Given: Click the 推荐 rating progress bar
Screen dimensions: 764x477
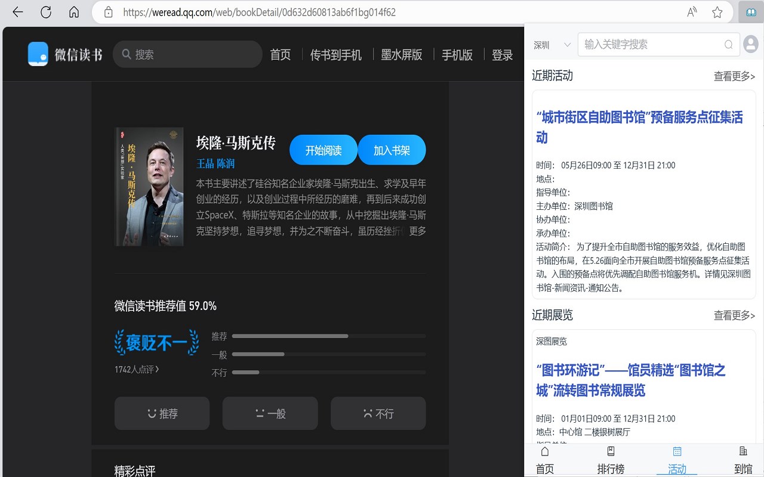Looking at the screenshot, I should pyautogui.click(x=329, y=336).
